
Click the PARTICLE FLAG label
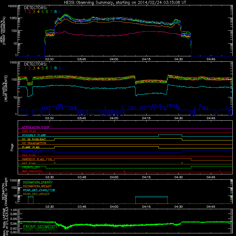pos(33,159)
